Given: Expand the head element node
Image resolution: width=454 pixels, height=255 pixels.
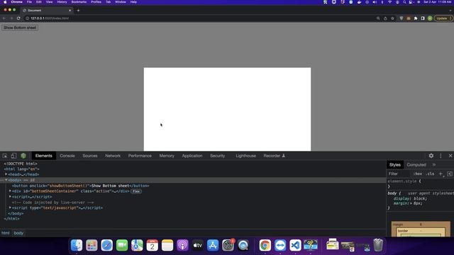Looking at the screenshot, I should tap(6, 174).
